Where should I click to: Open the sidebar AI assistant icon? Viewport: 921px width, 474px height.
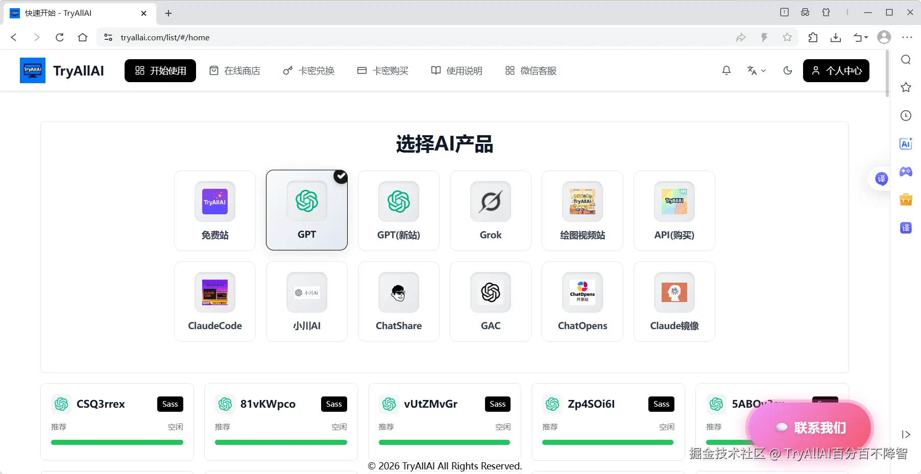point(906,143)
